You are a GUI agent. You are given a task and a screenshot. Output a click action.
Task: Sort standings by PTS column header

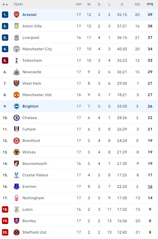coord(150,4)
